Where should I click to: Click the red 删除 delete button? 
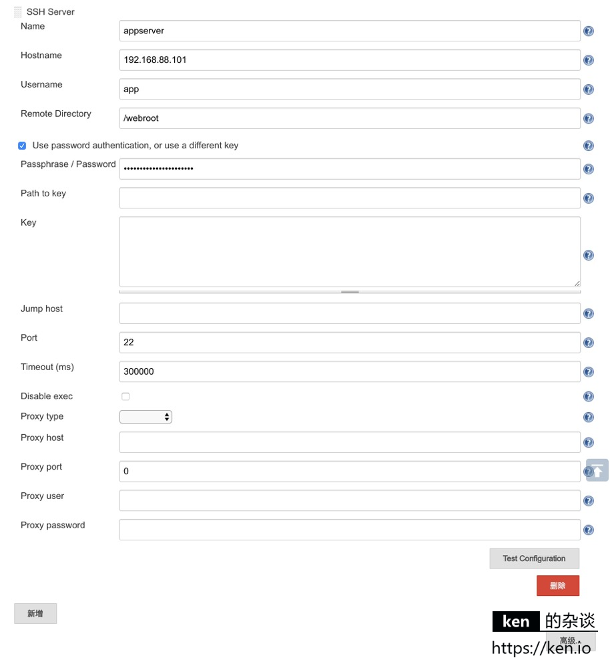pos(558,586)
